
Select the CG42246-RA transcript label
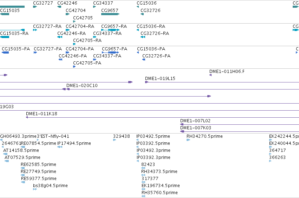pyautogui.click(x=72, y=33)
